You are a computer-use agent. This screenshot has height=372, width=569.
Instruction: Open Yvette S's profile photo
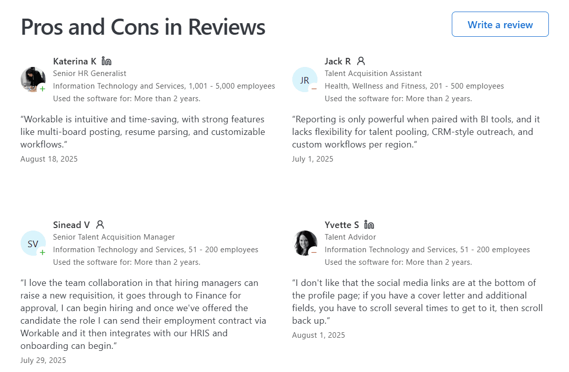(304, 243)
